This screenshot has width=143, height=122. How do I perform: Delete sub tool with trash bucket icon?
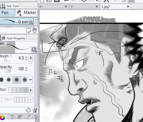click(x=34, y=30)
